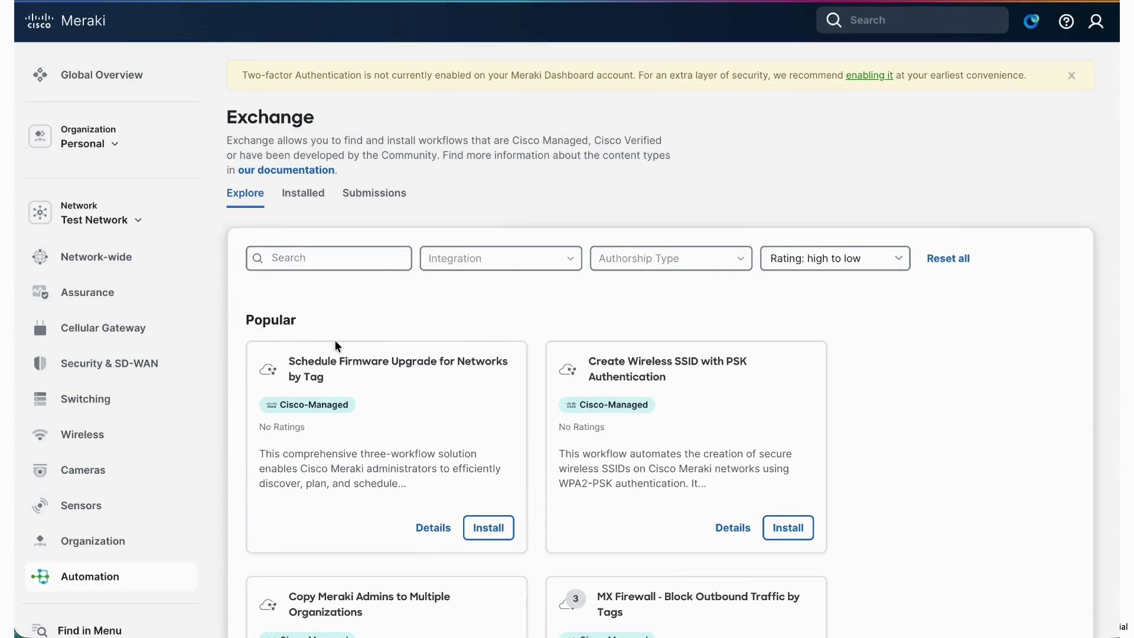Install Create Wireless SSID with PSK workflow

coord(788,528)
